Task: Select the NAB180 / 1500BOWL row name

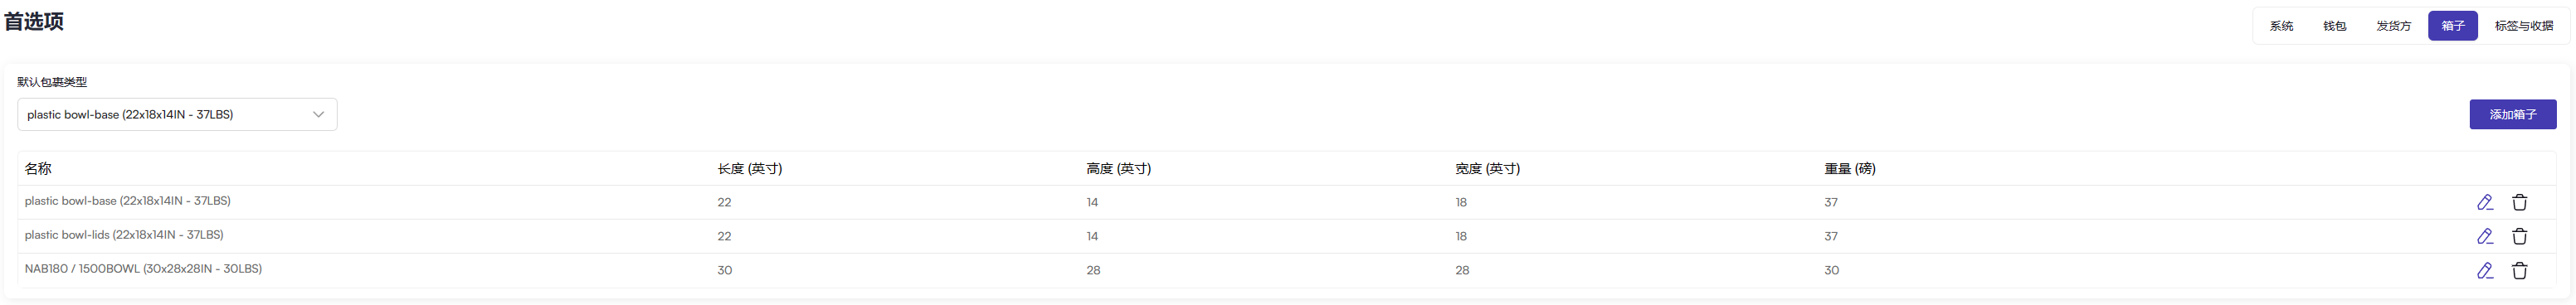Action: pos(143,269)
